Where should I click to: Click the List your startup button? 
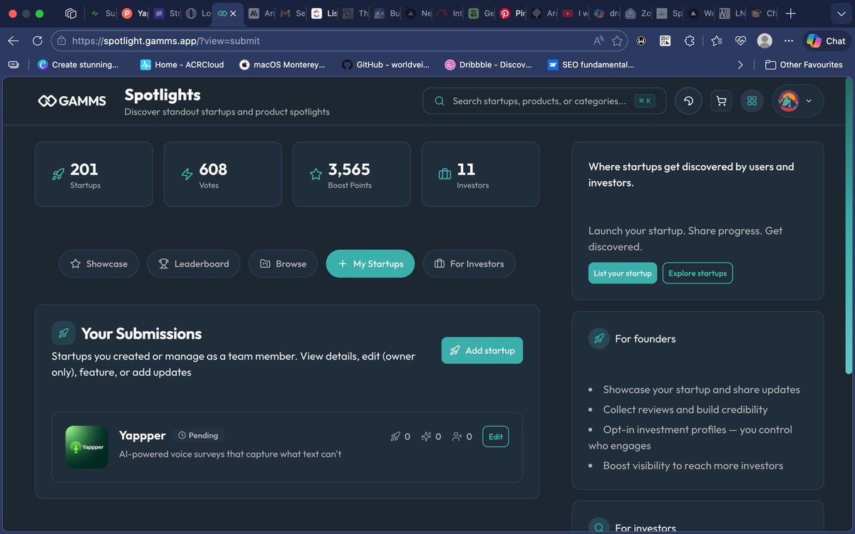click(623, 273)
